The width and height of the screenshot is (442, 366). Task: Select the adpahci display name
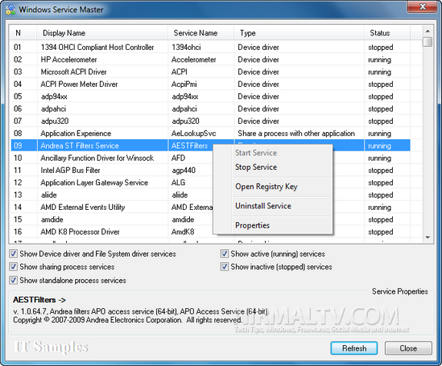(x=54, y=109)
